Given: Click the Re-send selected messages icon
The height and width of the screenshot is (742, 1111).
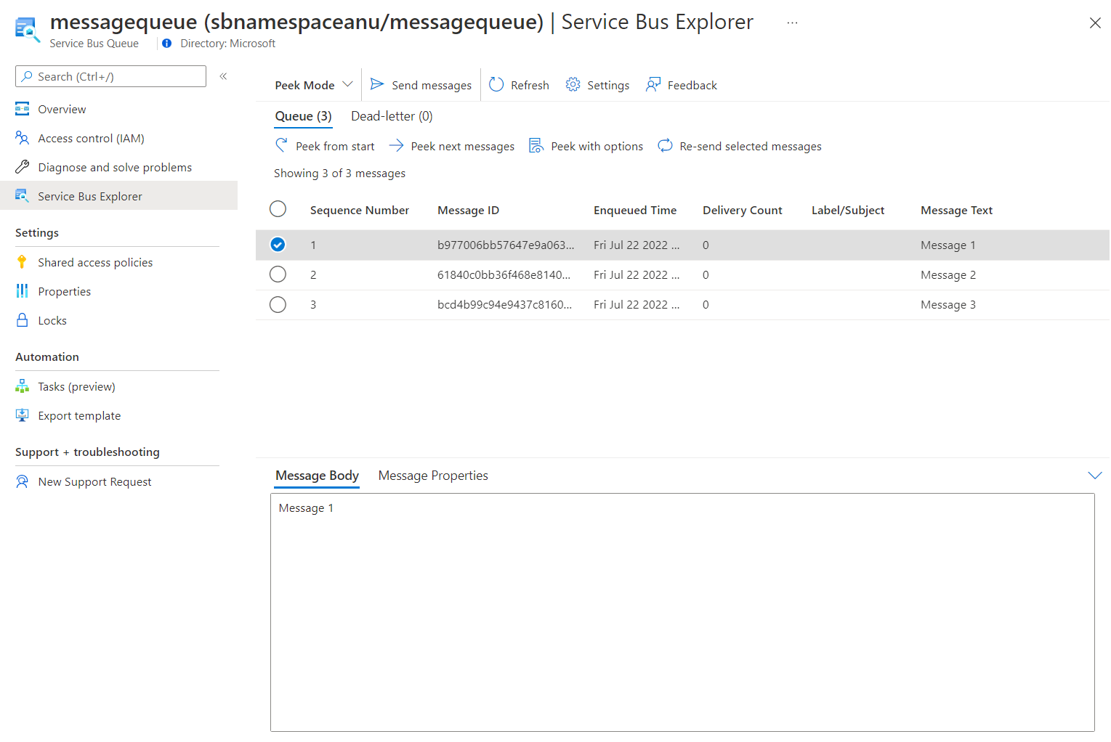Looking at the screenshot, I should click(x=665, y=145).
